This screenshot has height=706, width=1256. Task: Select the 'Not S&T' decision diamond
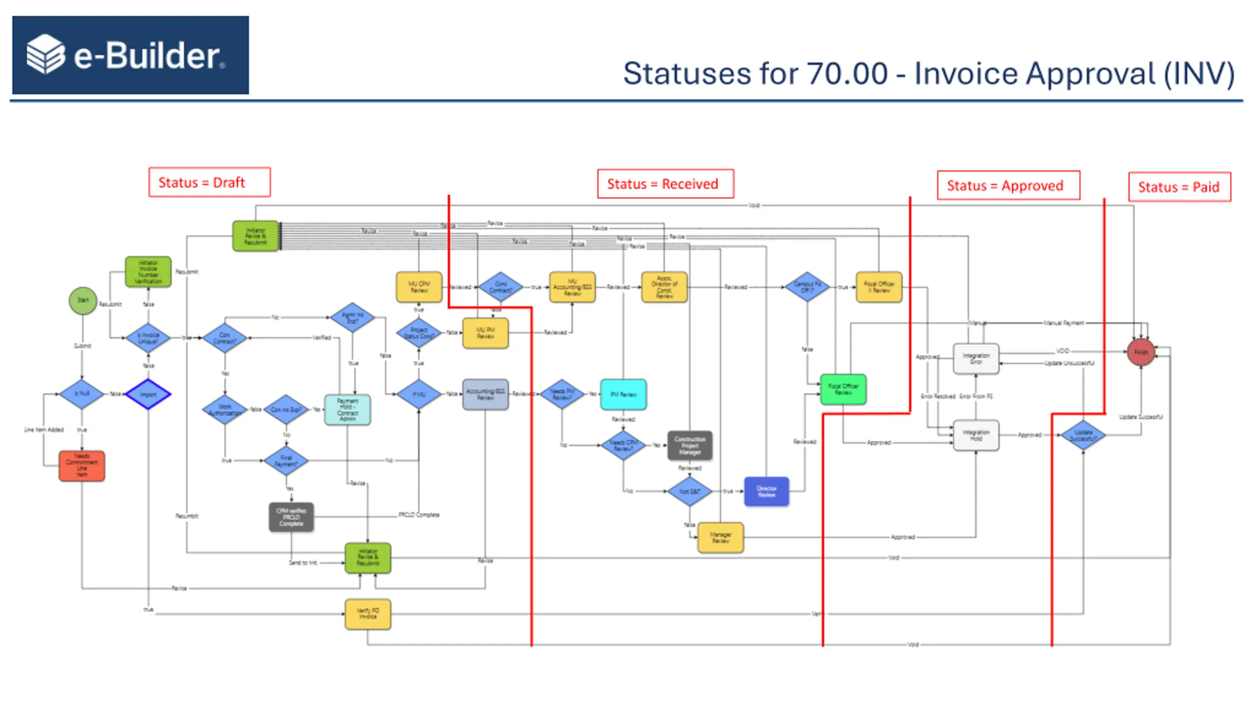tap(689, 491)
